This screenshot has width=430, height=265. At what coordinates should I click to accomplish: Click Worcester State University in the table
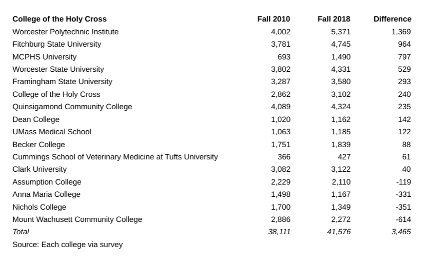click(58, 69)
